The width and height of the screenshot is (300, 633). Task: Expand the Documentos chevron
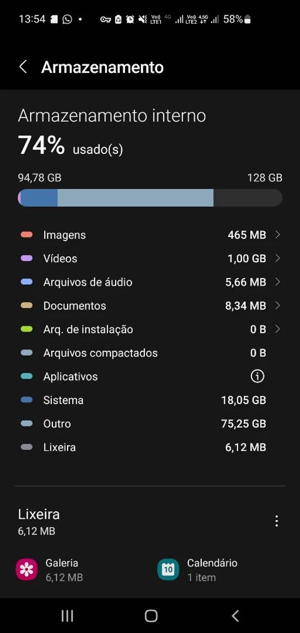(277, 306)
